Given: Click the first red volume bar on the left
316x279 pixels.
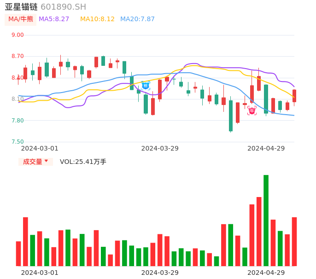Looking at the screenshot, I should (18, 253).
